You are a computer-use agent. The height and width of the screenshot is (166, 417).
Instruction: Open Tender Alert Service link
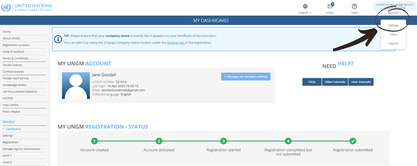(x=16, y=78)
